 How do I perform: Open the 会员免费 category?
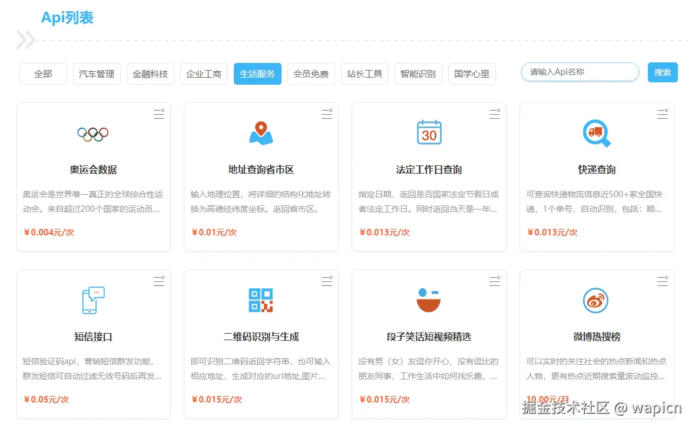click(x=311, y=74)
